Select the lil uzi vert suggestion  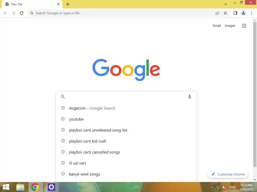coord(126,163)
